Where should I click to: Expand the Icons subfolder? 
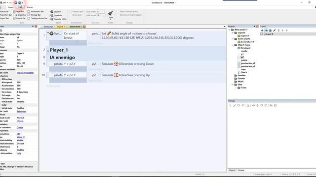tap(236, 88)
